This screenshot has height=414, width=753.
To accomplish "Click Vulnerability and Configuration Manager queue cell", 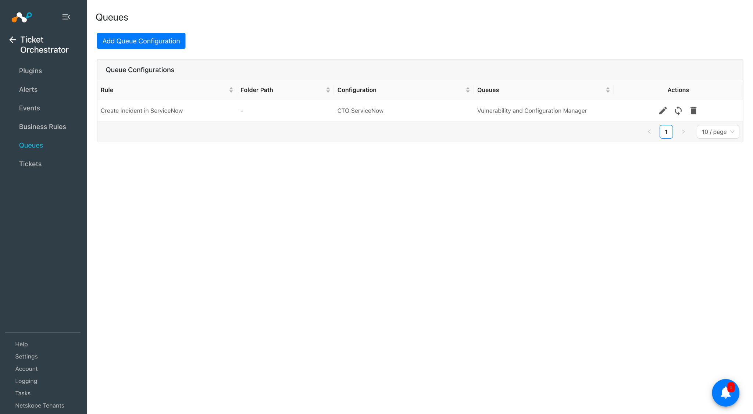I will [532, 111].
